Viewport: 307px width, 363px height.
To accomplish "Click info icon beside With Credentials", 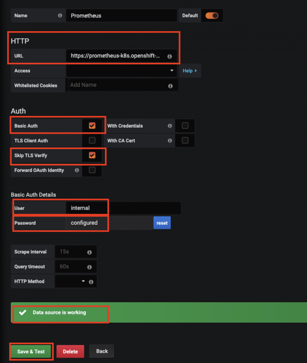I will (x=169, y=126).
